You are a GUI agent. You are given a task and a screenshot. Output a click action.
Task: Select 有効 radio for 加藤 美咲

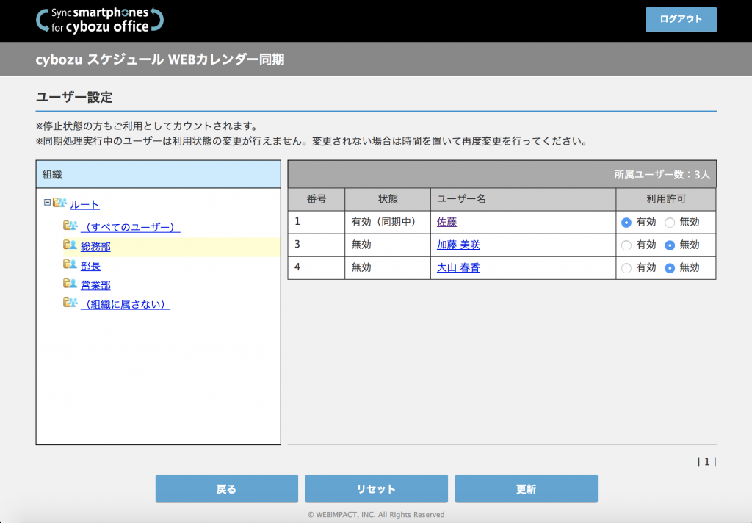click(x=626, y=245)
